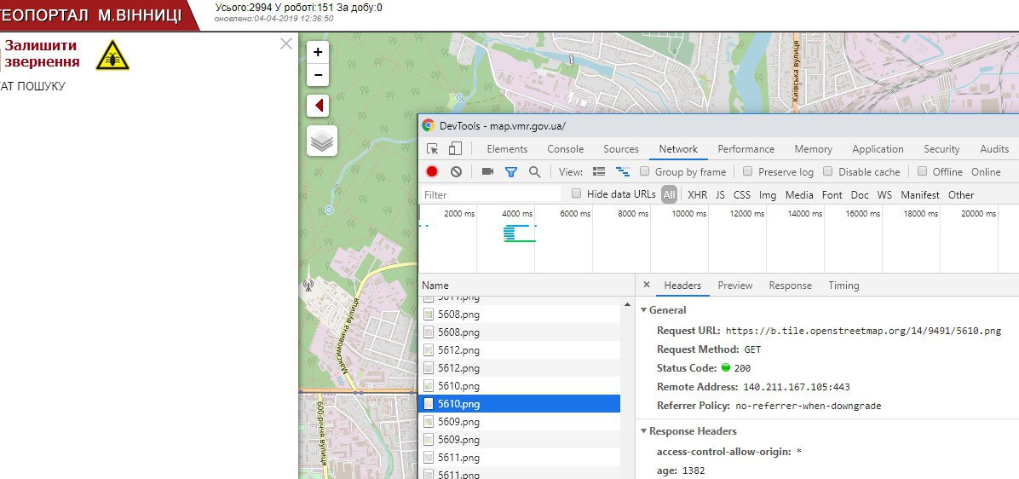Image resolution: width=1019 pixels, height=479 pixels.
Task: Open the map layers switcher
Action: [x=322, y=141]
